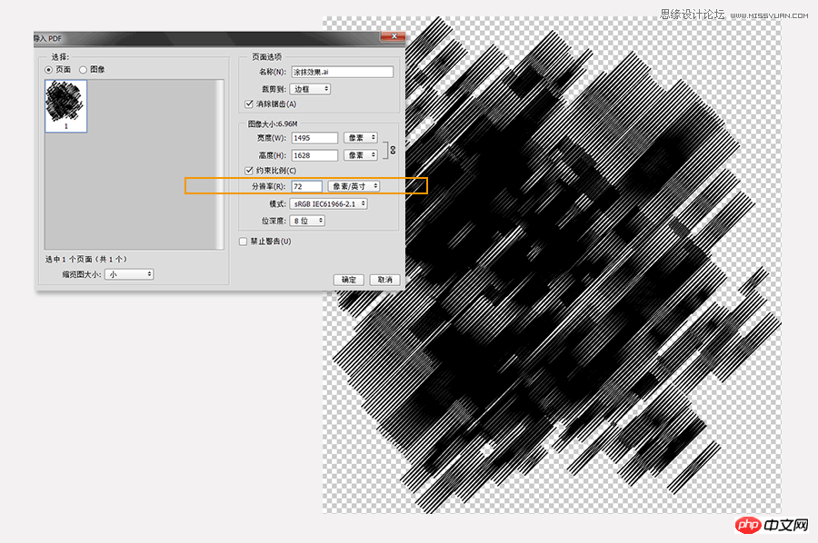The image size is (818, 543).
Task: Click the thumbnail list vertical scrollbar
Action: (x=220, y=164)
